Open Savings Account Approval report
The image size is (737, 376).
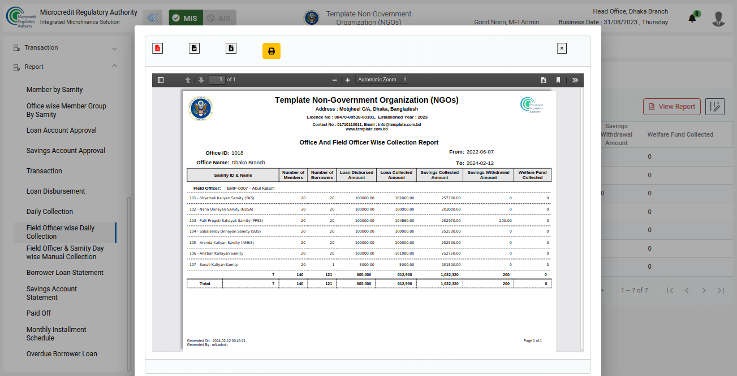[x=66, y=151]
